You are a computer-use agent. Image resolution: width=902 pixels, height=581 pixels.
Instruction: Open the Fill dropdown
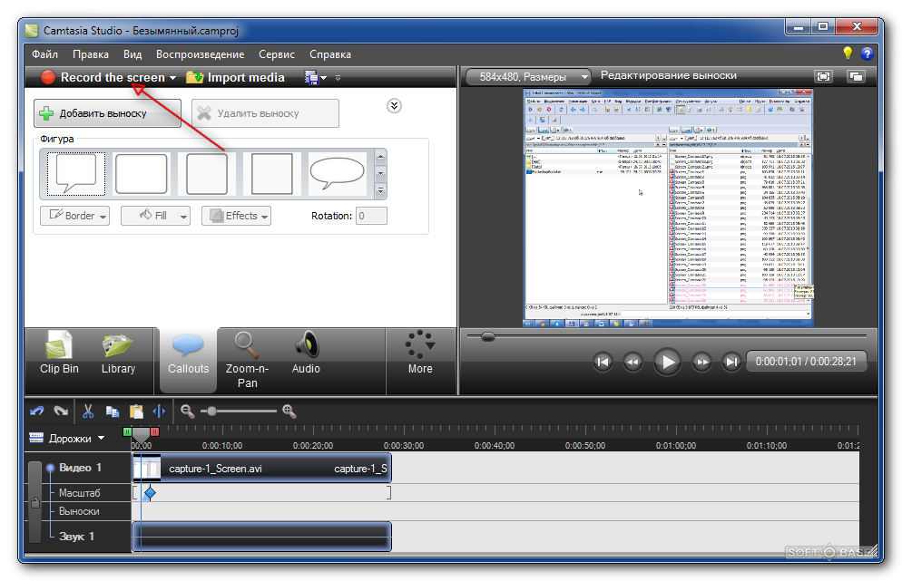click(155, 216)
